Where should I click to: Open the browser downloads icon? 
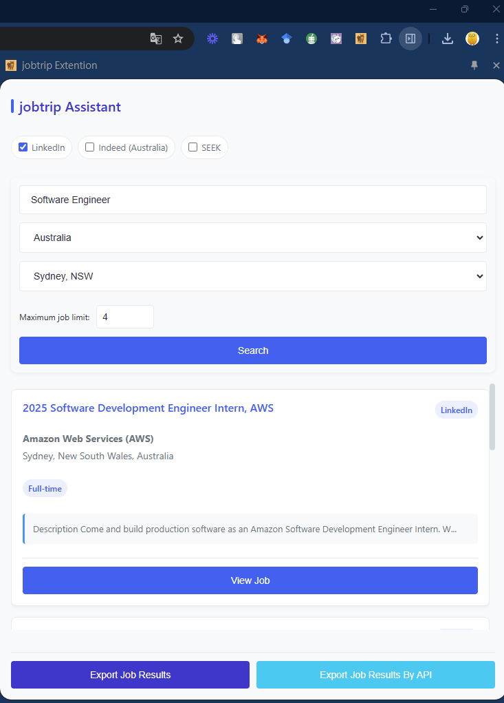(448, 39)
